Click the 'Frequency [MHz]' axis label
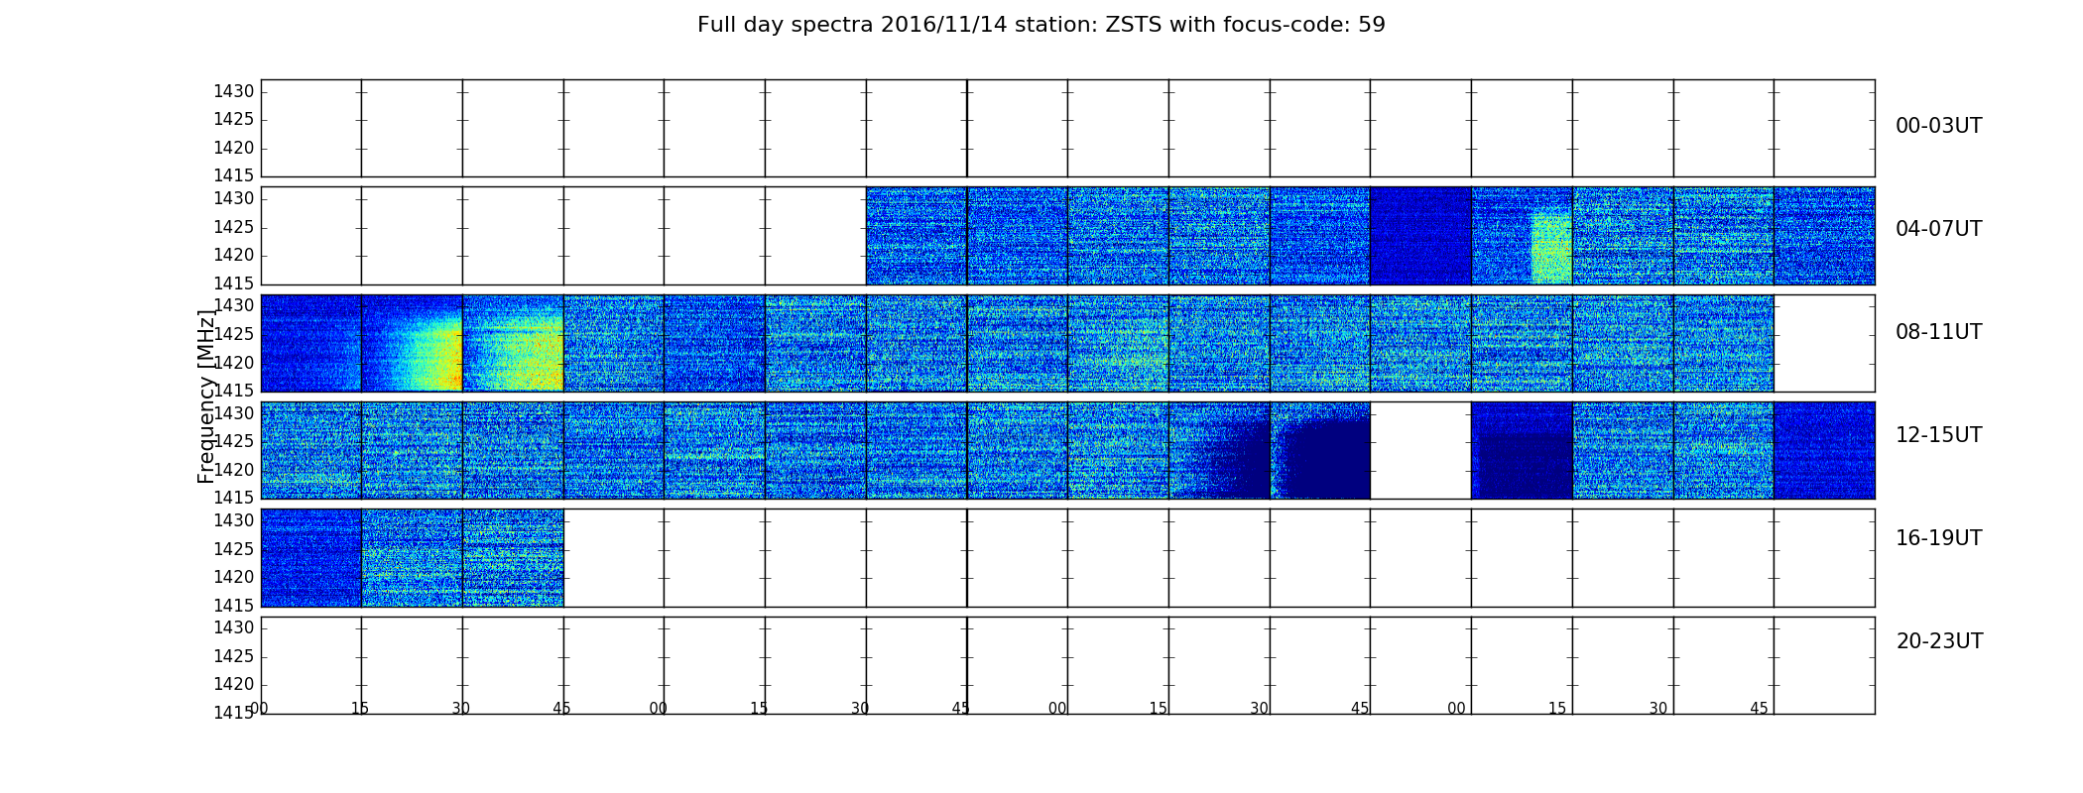The width and height of the screenshot is (2083, 793). [206, 396]
